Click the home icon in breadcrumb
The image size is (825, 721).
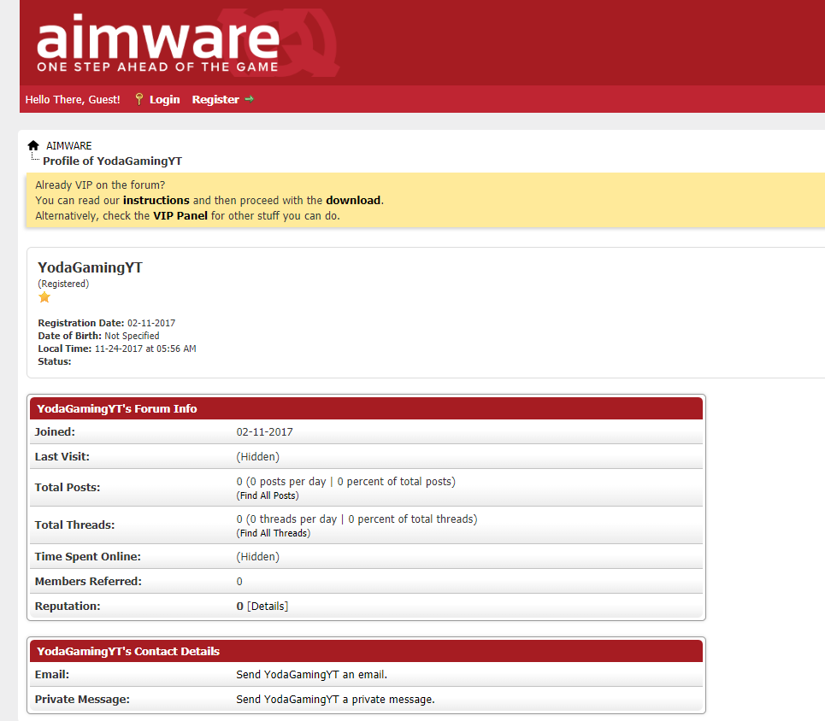tap(33, 146)
